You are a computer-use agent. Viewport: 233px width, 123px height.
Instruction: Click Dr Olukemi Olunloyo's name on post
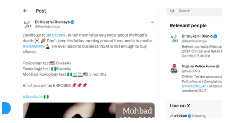click(x=52, y=22)
